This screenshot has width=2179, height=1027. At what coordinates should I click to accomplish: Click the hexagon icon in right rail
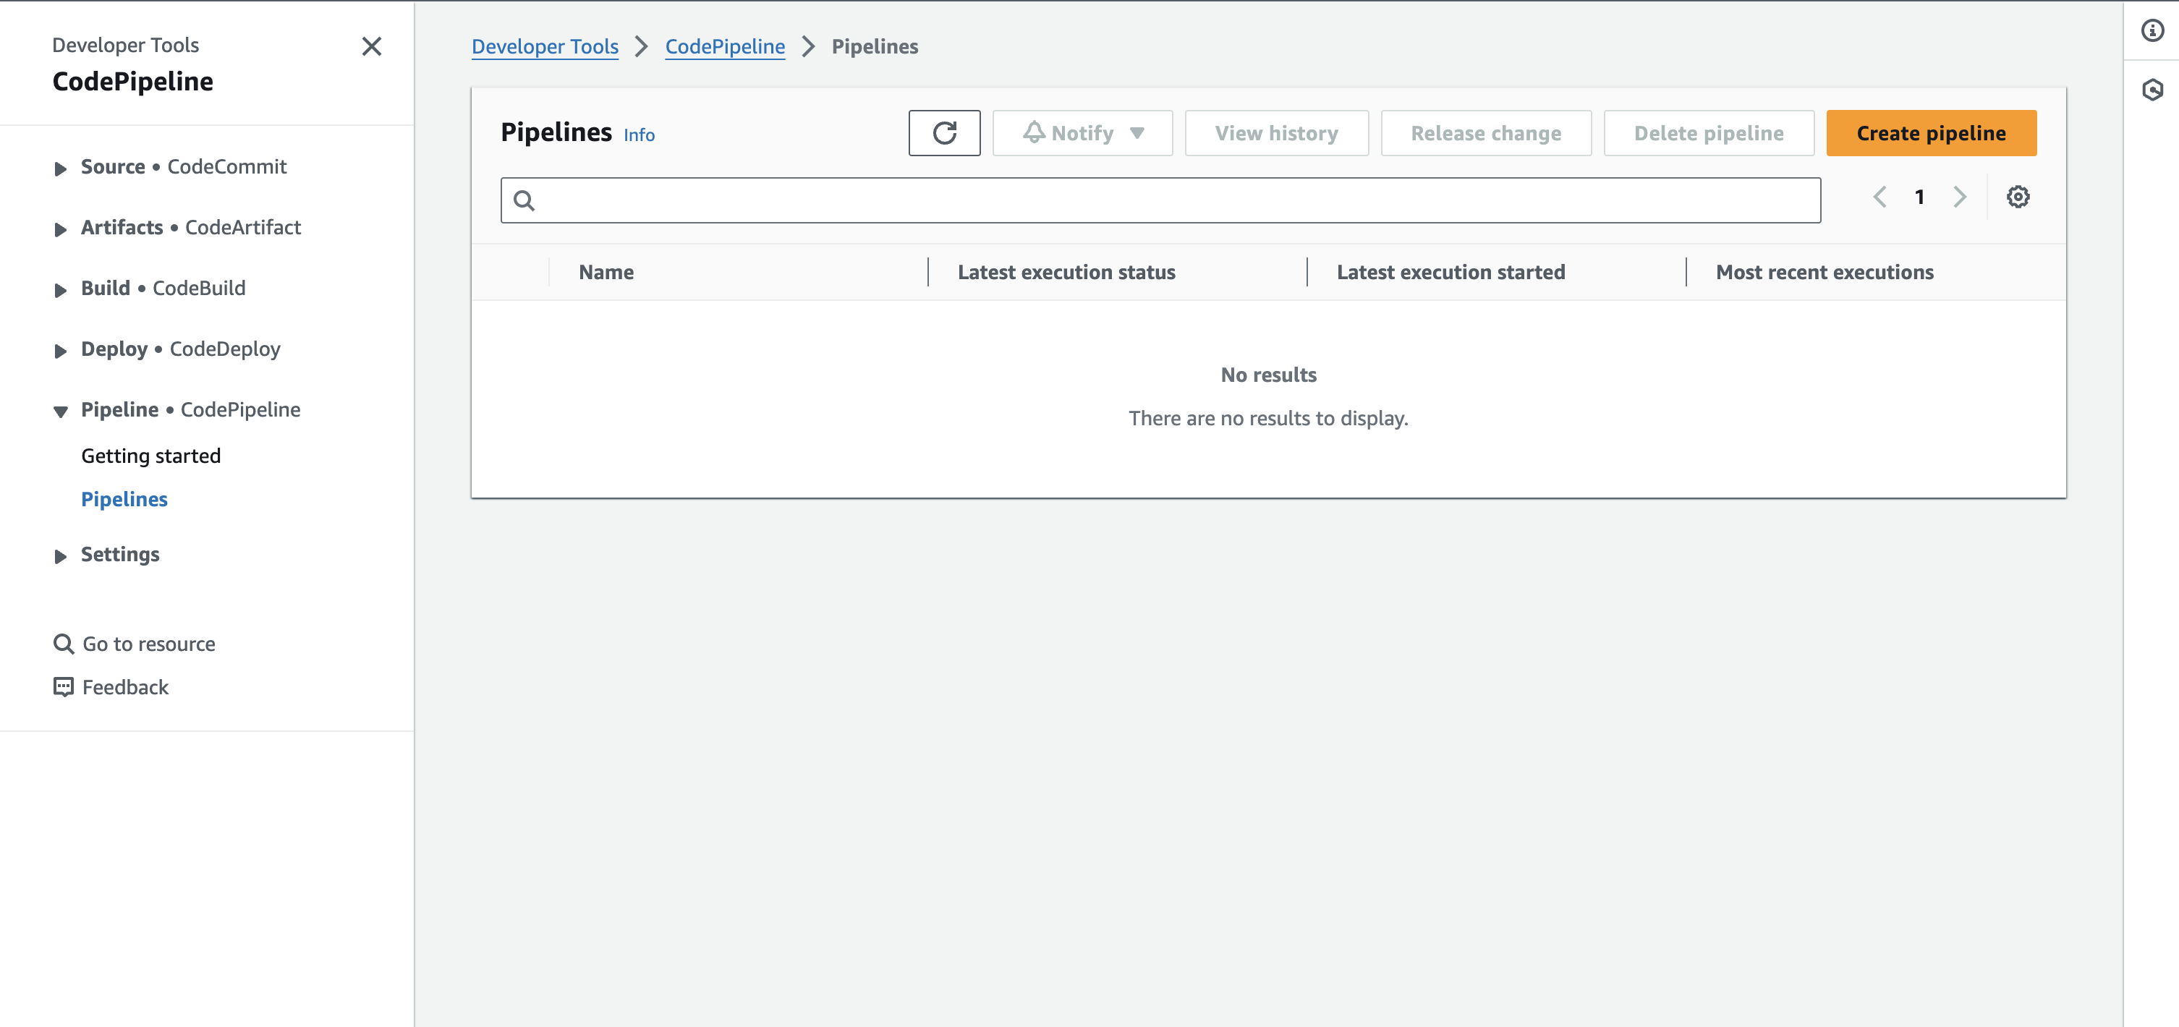coord(2152,90)
